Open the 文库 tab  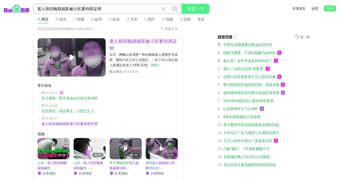[132, 19]
